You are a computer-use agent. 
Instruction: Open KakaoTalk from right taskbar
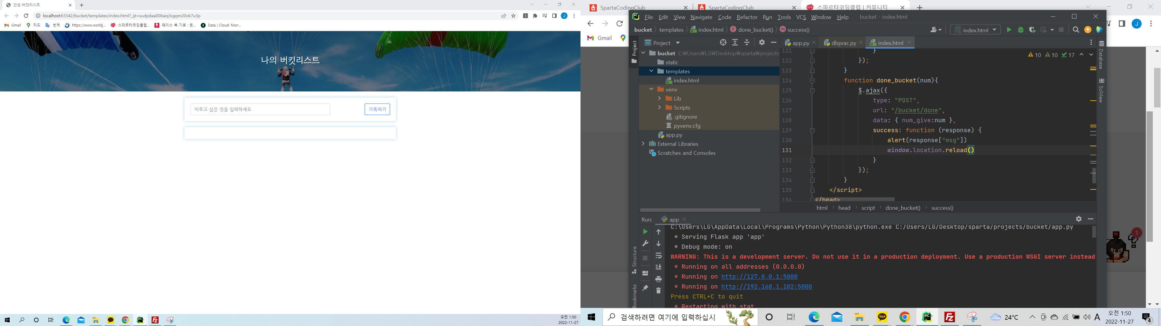coord(882,318)
